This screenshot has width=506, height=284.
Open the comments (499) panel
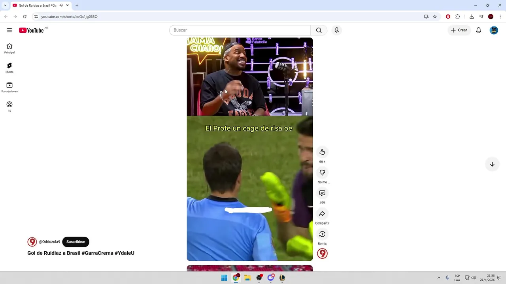click(x=322, y=193)
